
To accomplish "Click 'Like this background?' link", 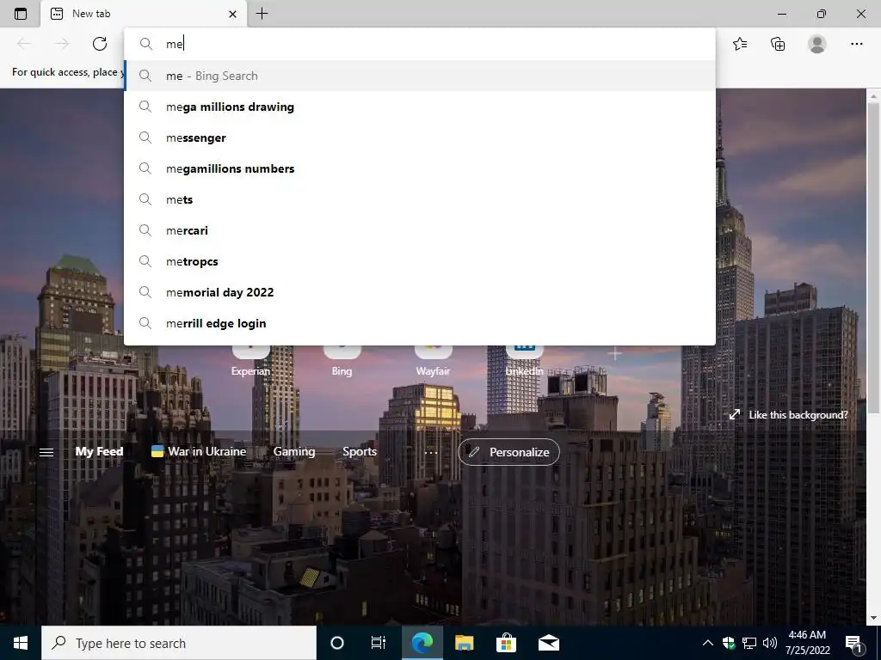I will pyautogui.click(x=788, y=415).
